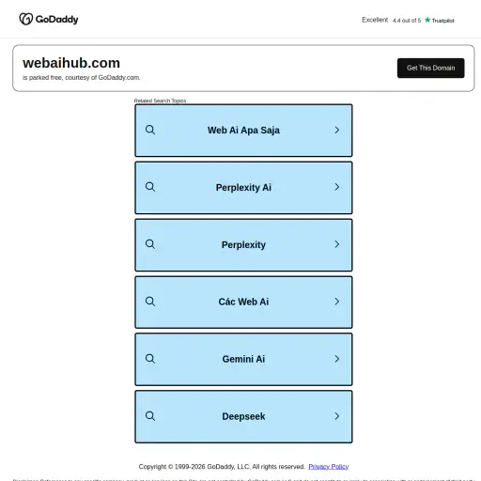Viewport: 481px width, 481px height.
Task: Click magnifier icon next to Gemini Ai
Action: (x=150, y=359)
